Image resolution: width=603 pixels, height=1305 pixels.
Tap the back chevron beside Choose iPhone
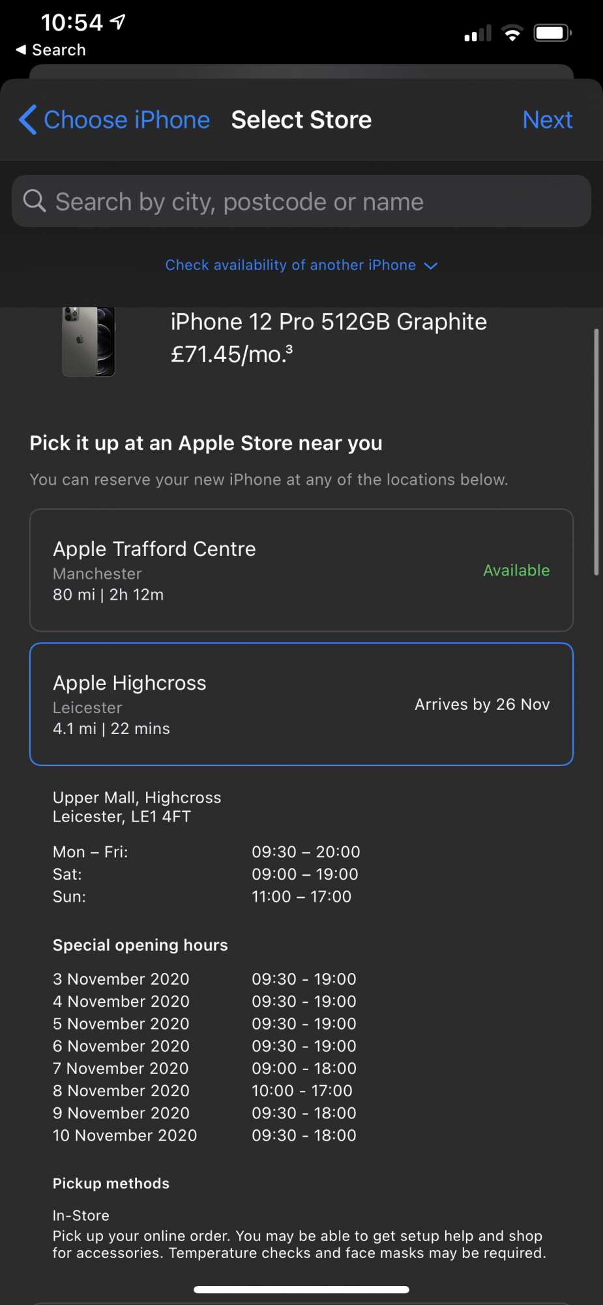point(27,120)
